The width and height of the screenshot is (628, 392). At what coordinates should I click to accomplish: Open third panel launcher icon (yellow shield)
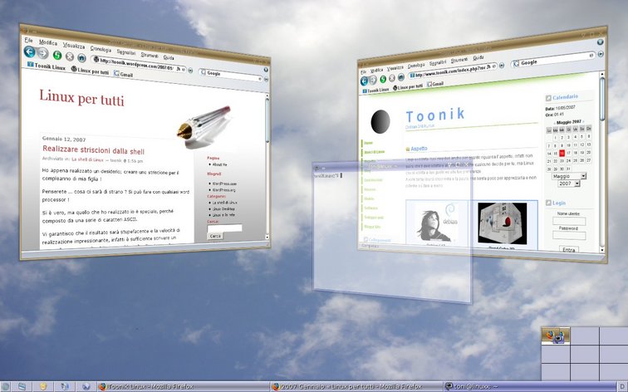click(x=44, y=387)
